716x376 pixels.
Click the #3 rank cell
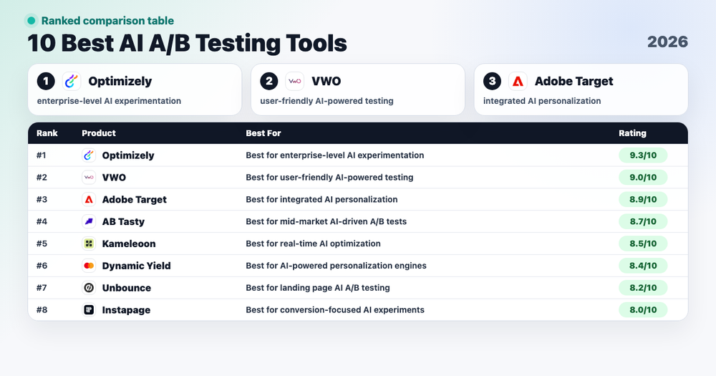[x=42, y=199]
